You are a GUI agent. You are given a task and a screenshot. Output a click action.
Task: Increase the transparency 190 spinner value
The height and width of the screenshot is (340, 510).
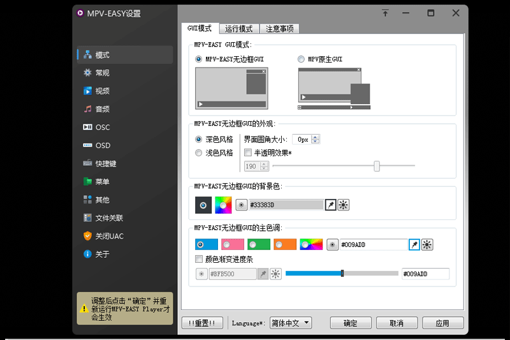(265, 164)
